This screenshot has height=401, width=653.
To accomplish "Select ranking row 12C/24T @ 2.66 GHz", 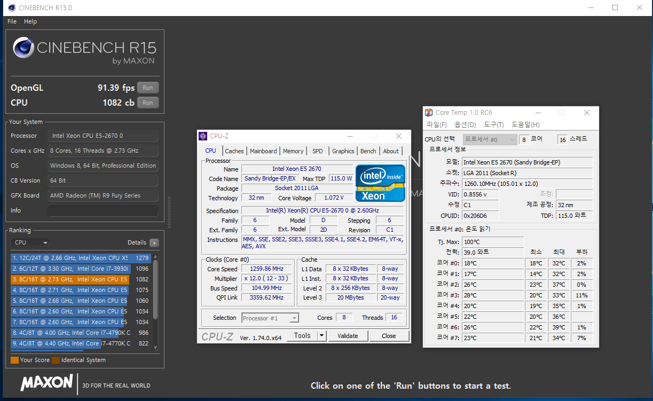I will coord(81,258).
